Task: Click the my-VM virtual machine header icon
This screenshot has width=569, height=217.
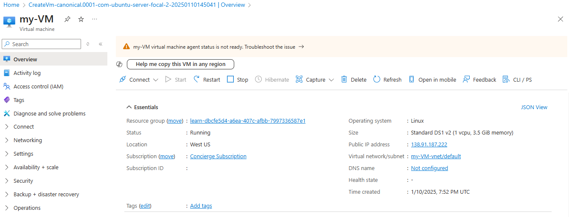Action: (9, 21)
